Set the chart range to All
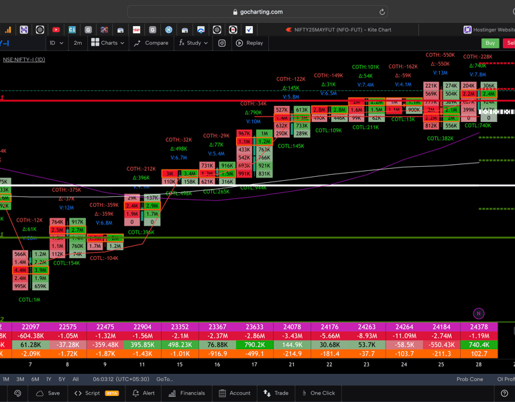The height and width of the screenshot is (402, 515). [76, 379]
